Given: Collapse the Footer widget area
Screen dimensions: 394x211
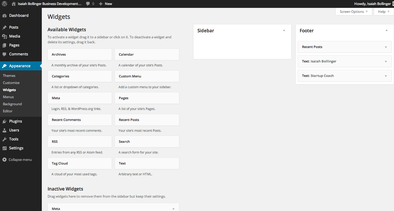Looking at the screenshot, I should coord(387,30).
